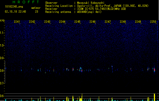Click the 2247 time marker
Image resolution: width=159 pixels, height=101 pixels.
coord(108,22)
